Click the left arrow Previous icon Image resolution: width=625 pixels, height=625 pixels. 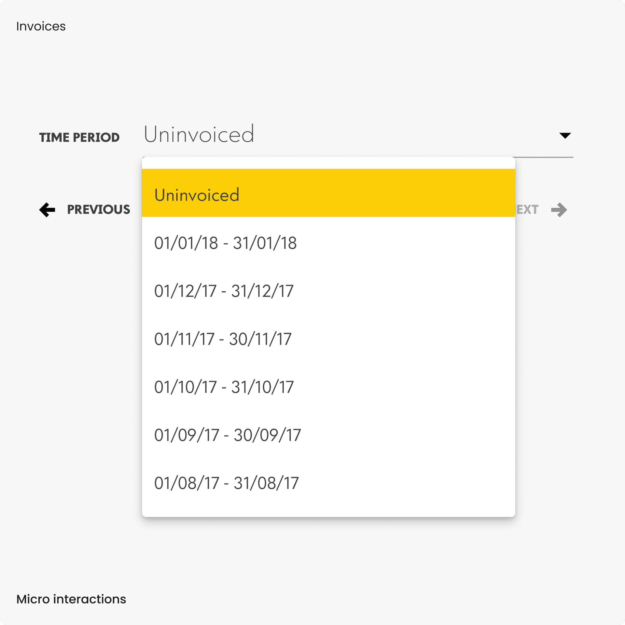point(47,210)
